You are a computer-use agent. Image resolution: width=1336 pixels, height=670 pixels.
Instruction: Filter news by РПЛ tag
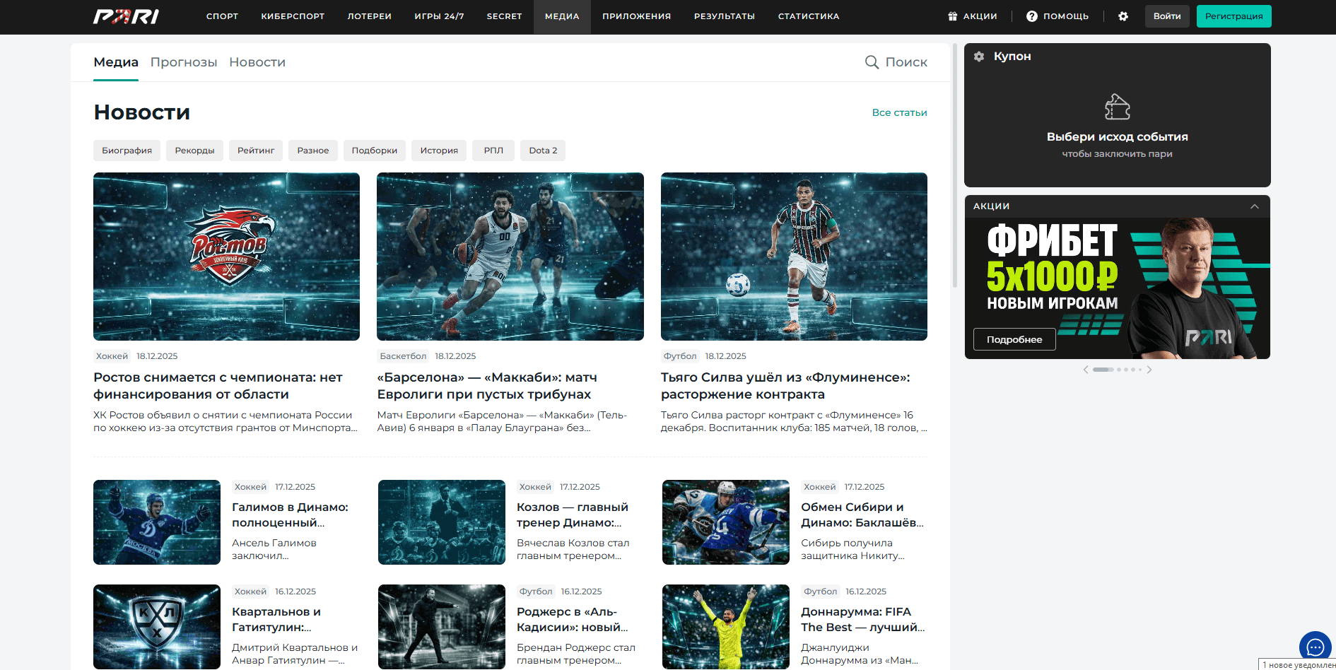(x=493, y=151)
